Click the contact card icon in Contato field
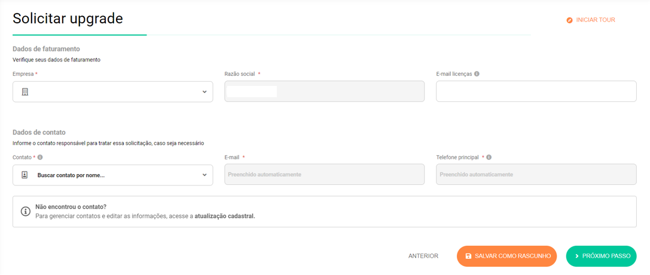Viewport: 650px width, 275px height. pos(25,175)
